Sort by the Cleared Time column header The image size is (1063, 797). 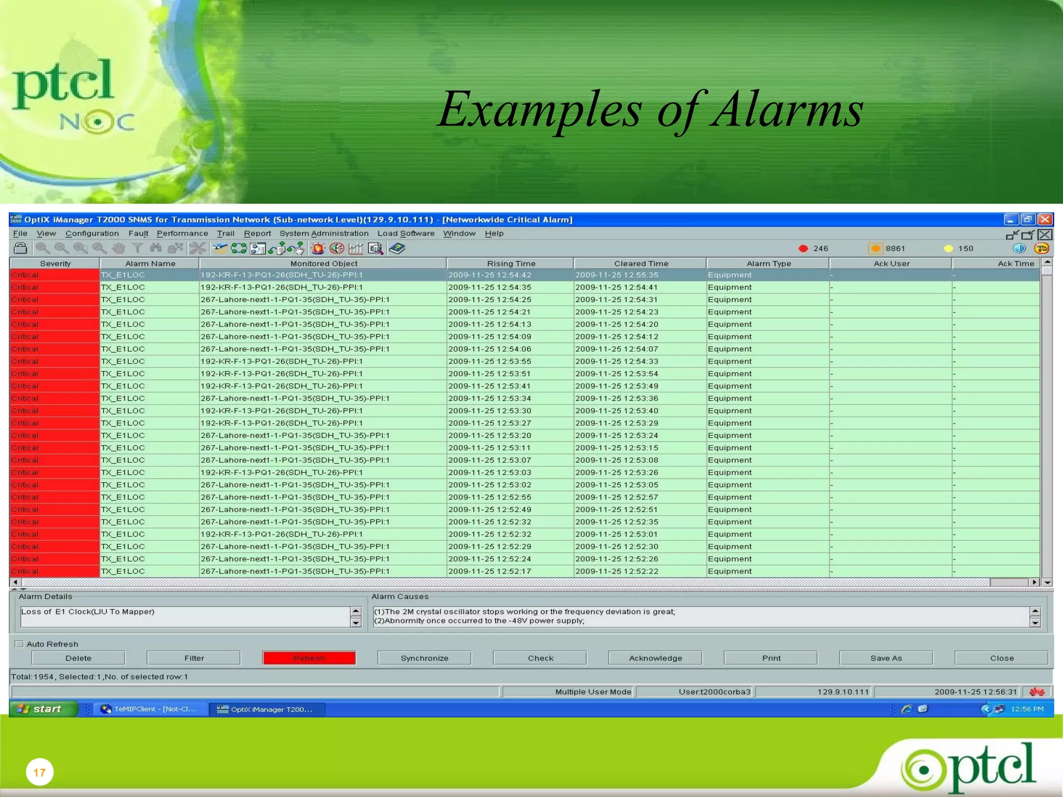[641, 264]
